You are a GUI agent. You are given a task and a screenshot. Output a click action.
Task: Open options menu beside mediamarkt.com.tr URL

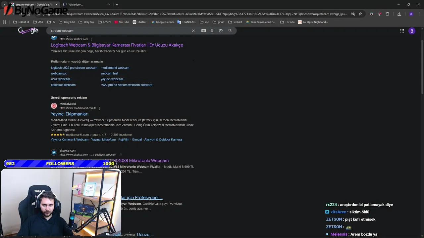[99, 108]
